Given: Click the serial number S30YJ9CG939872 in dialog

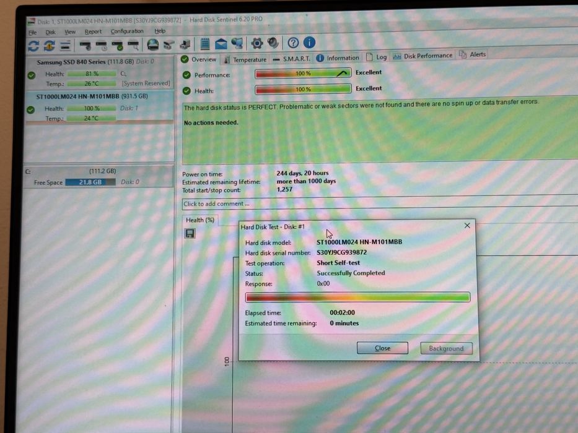Looking at the screenshot, I should 342,252.
